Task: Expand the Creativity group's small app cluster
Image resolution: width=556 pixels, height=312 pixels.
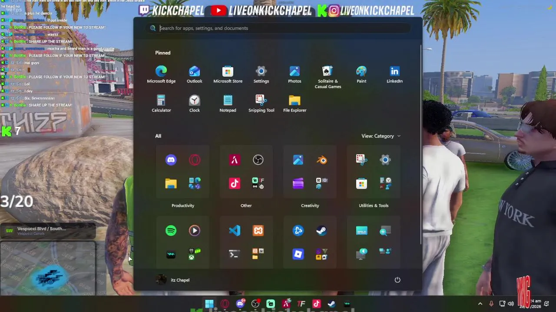Action: 322,184
